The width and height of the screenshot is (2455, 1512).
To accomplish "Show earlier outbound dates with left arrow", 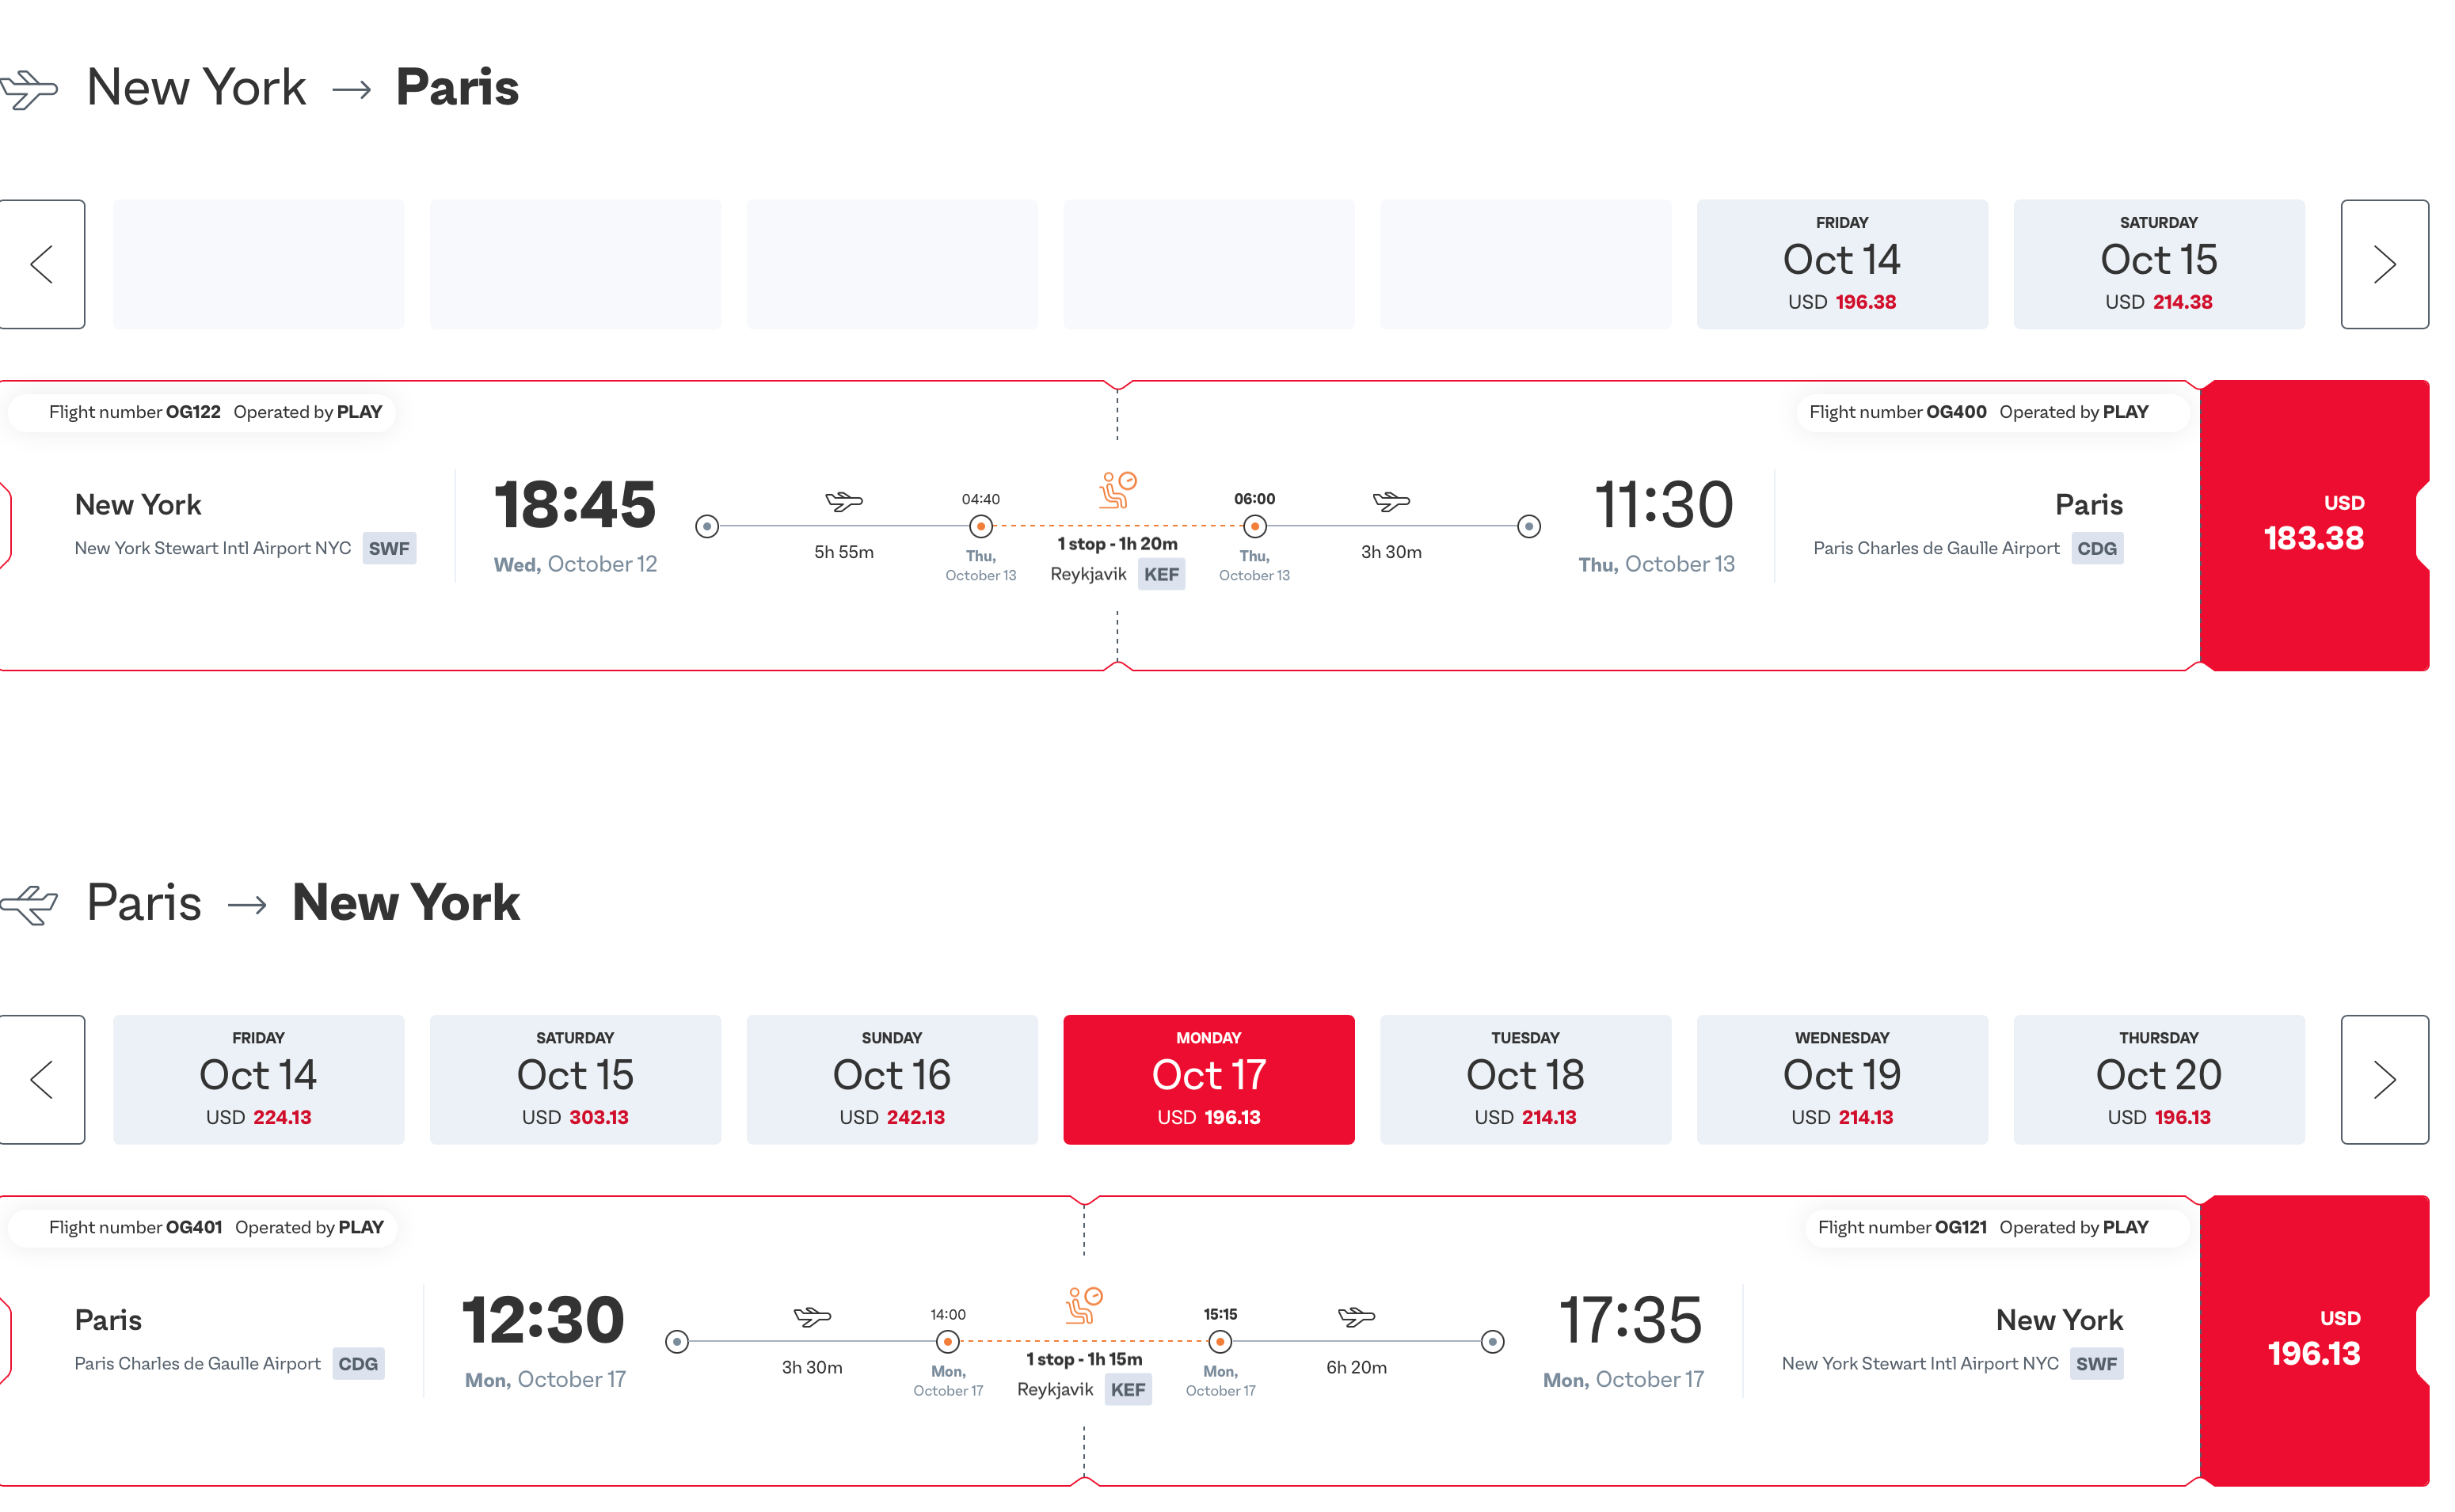I will 42,264.
